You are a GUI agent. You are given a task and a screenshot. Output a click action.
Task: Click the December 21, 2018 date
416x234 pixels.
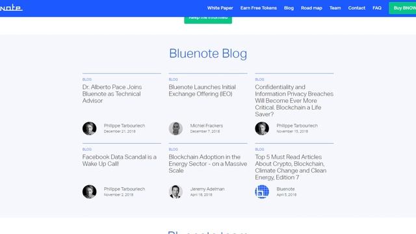pos(120,131)
